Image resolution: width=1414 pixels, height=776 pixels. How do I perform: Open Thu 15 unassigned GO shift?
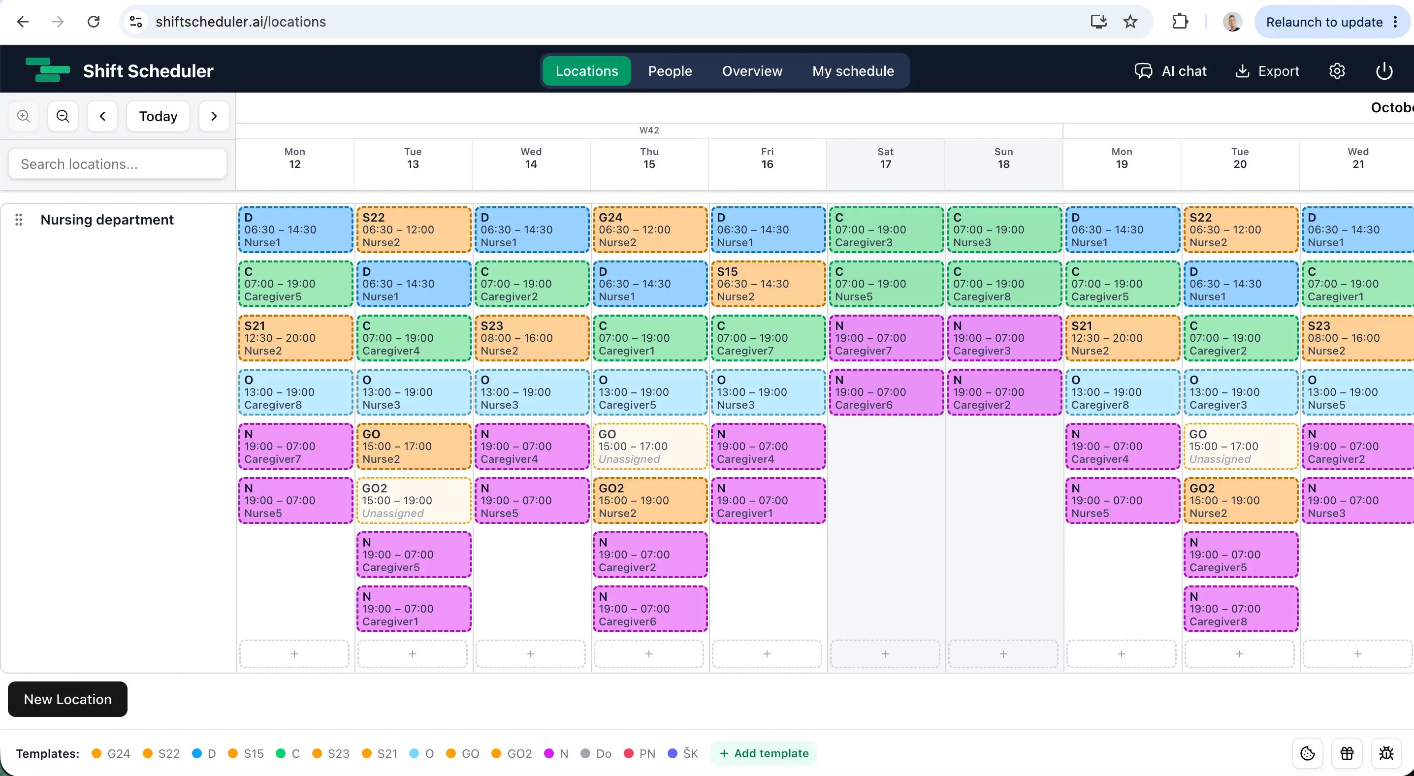pyautogui.click(x=650, y=446)
